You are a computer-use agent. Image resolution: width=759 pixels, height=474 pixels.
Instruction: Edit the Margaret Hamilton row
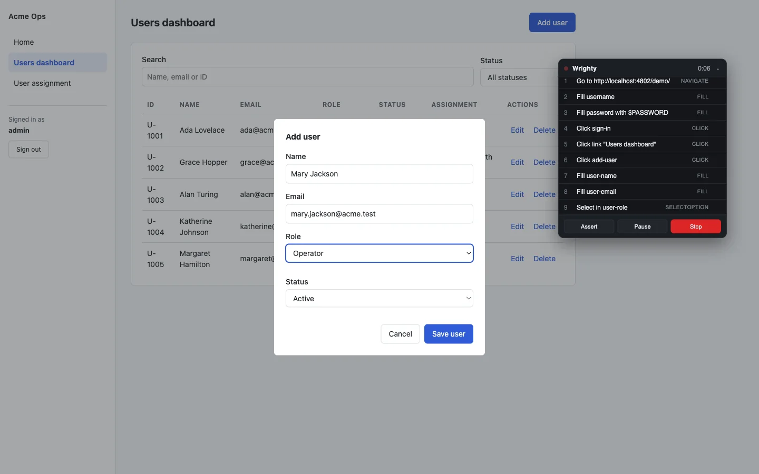[x=517, y=259]
